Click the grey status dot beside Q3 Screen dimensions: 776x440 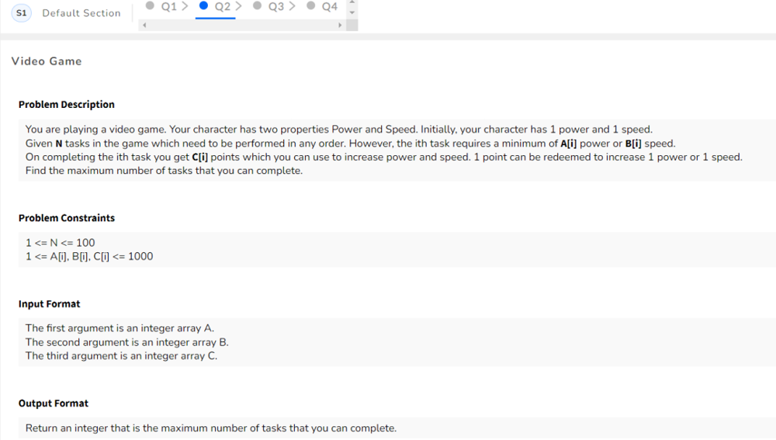click(x=257, y=5)
